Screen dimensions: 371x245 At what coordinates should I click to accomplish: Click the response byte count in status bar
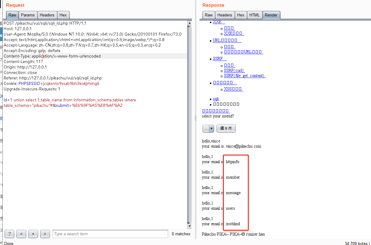356,243
